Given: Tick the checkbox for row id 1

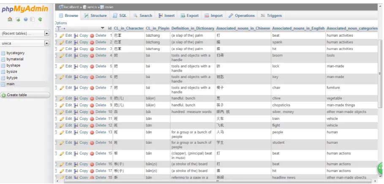Looking at the screenshot, I should pyautogui.click(x=56, y=35).
